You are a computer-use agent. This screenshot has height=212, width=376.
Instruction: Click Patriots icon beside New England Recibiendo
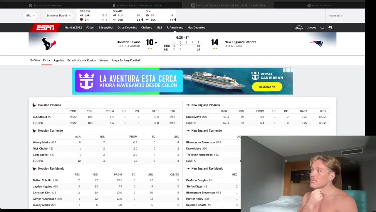coord(188,169)
